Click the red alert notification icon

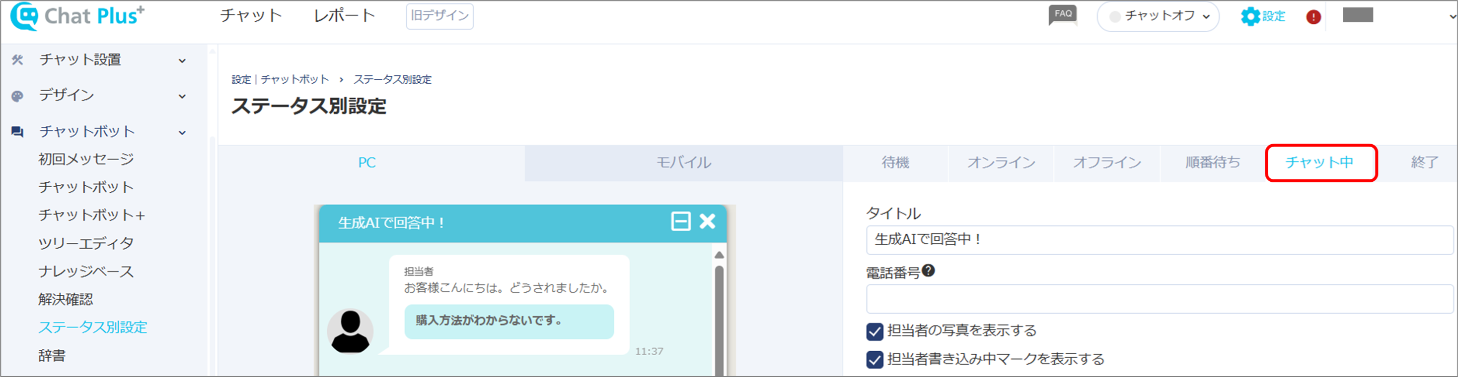(x=1313, y=17)
